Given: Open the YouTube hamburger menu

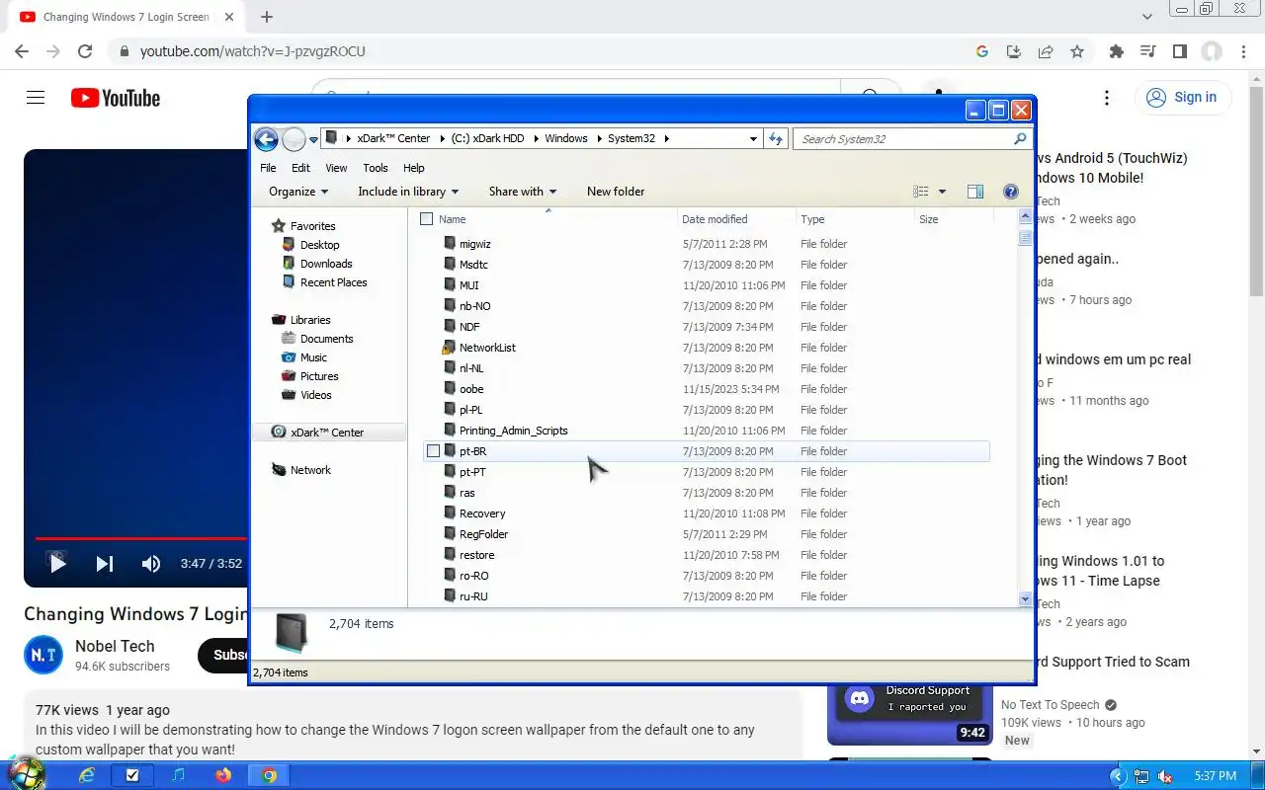Looking at the screenshot, I should point(36,98).
